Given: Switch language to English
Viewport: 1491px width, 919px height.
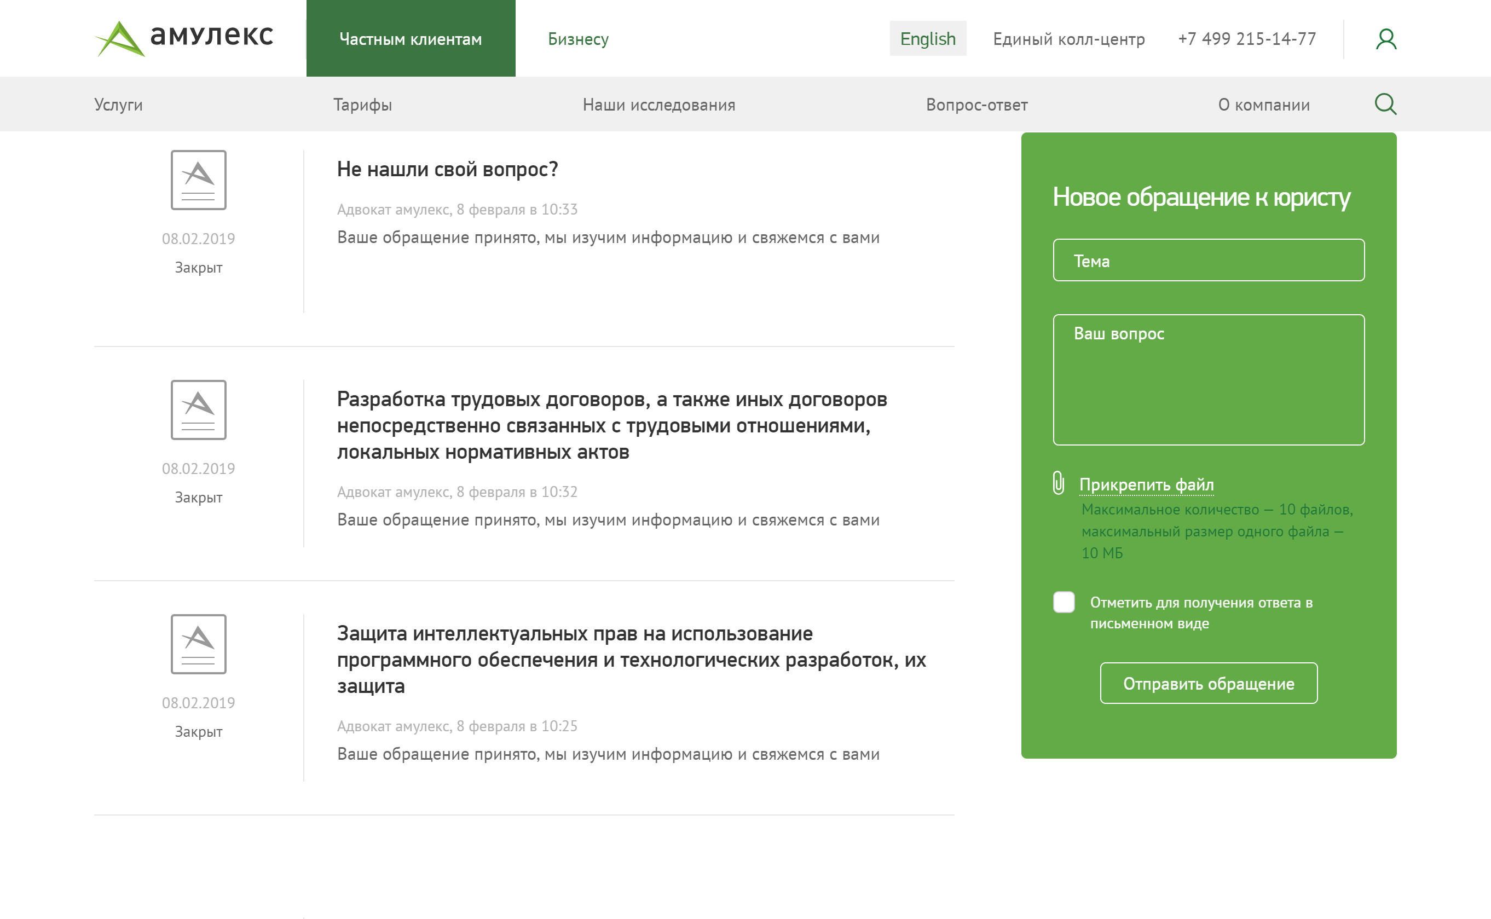Looking at the screenshot, I should [928, 38].
